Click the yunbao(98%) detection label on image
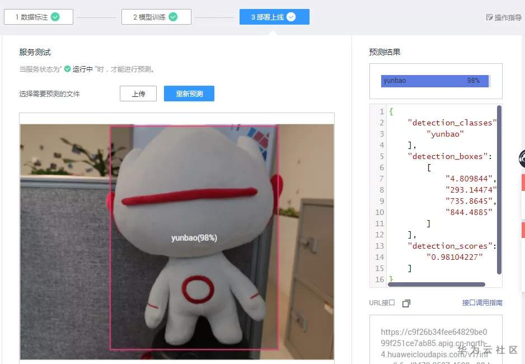The height and width of the screenshot is (364, 525). coord(194,238)
